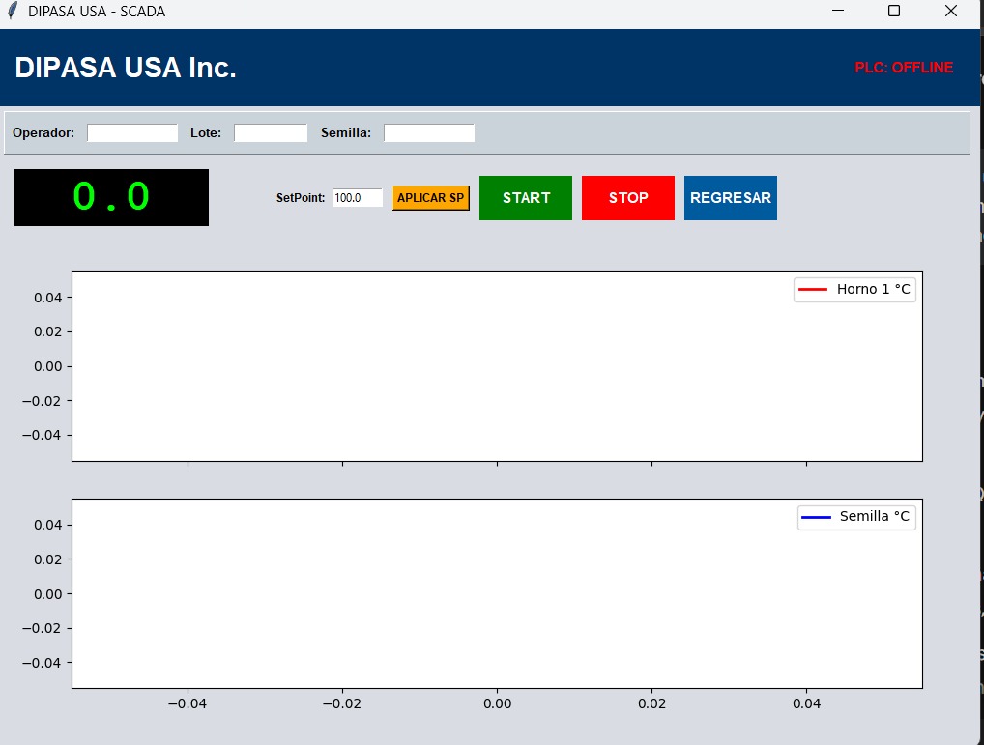
Task: Minimize the DIPASA USA - SCADA window
Action: (838, 11)
